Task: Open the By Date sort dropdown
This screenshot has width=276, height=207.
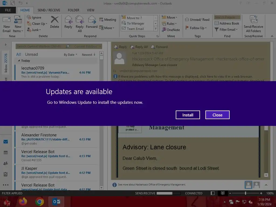Action: click(70, 55)
